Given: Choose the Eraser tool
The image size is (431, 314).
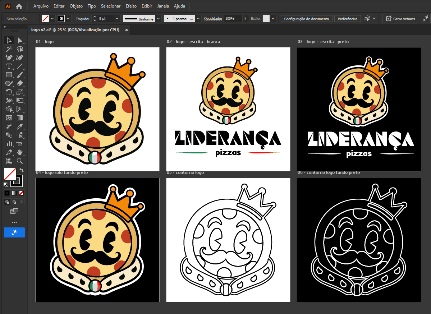Looking at the screenshot, I should 20,83.
